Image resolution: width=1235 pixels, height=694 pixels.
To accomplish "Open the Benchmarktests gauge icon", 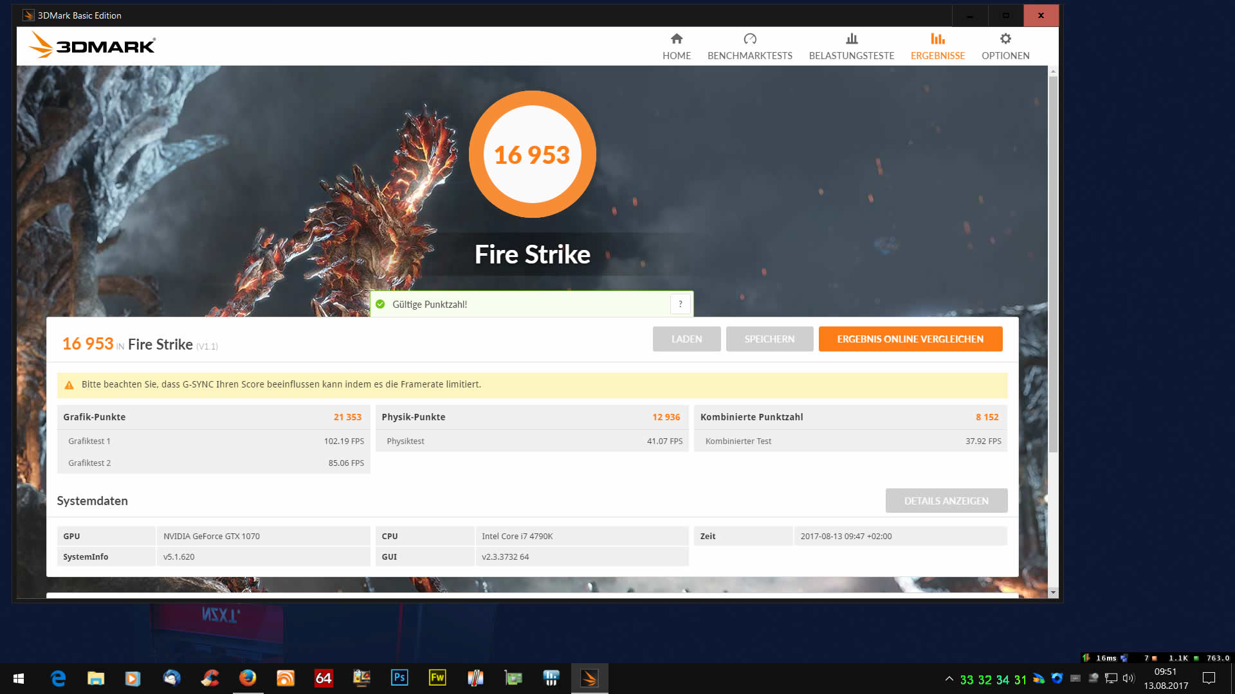I will pos(749,39).
